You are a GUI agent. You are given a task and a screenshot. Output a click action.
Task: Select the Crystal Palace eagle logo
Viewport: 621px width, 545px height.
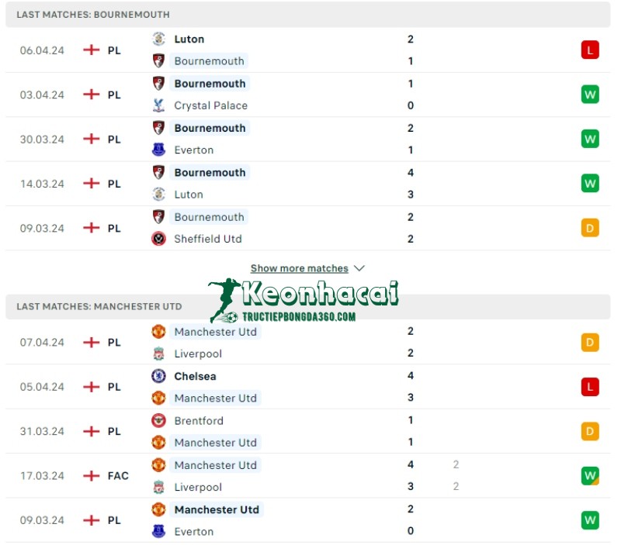coord(158,105)
